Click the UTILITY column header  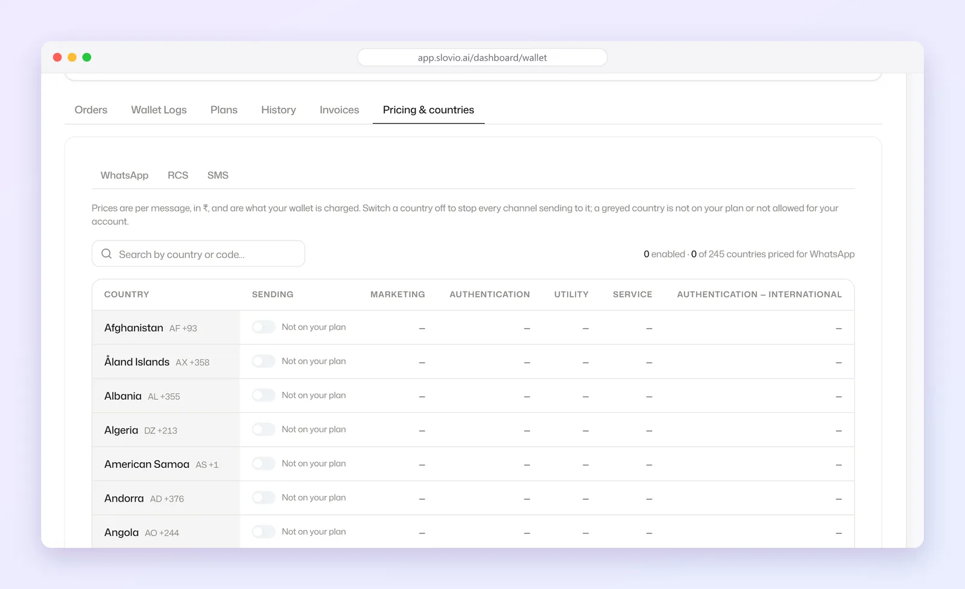(571, 294)
